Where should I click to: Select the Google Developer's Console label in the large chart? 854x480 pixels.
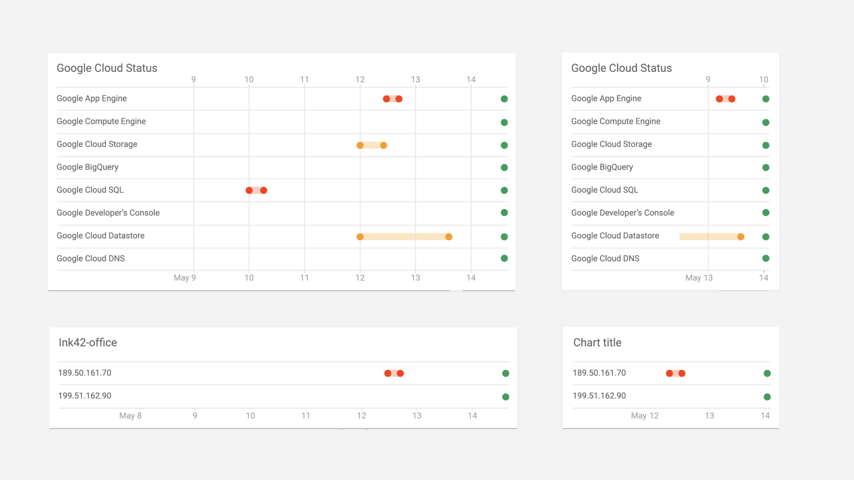click(x=108, y=213)
